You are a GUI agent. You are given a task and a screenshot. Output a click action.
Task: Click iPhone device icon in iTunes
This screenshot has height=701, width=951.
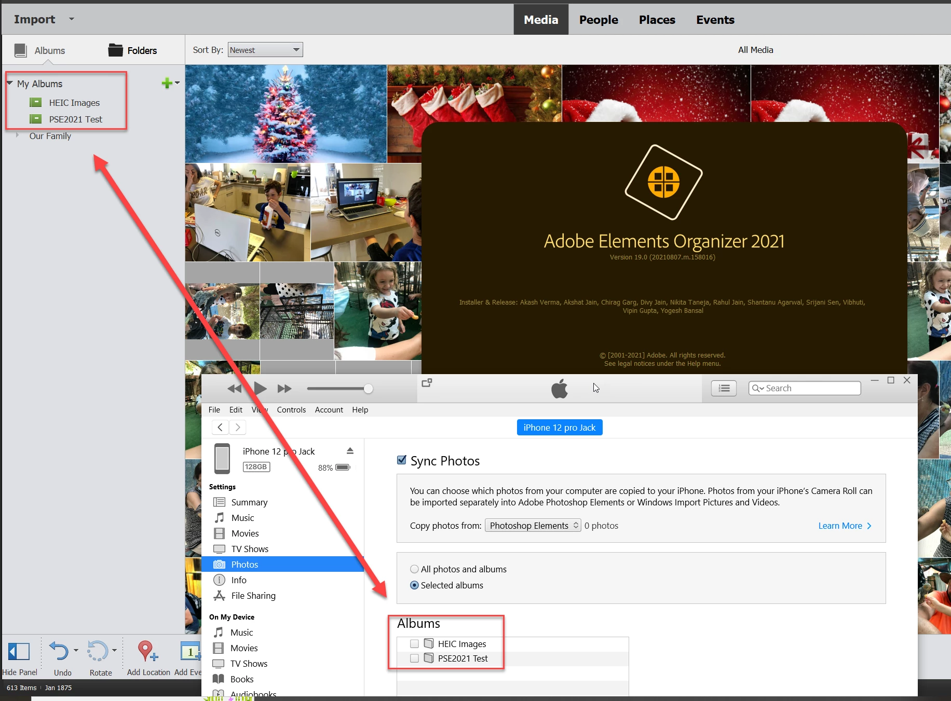222,458
